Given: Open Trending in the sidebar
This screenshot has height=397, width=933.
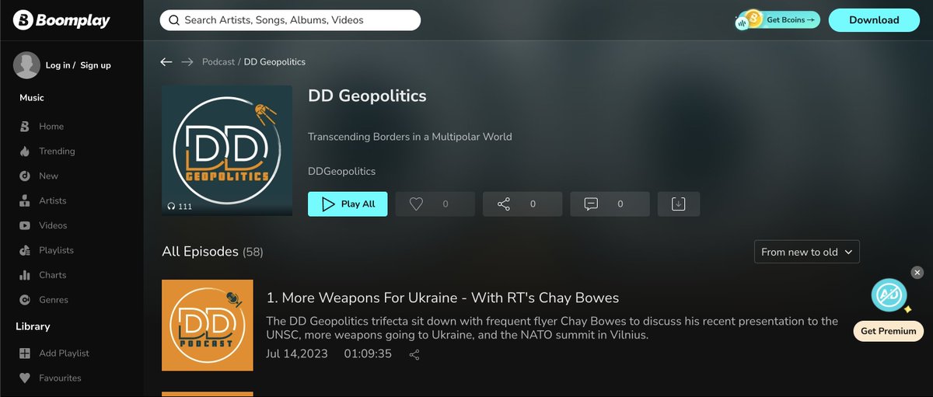Looking at the screenshot, I should pyautogui.click(x=57, y=151).
